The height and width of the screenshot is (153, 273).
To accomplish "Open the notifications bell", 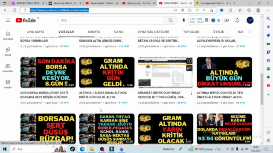I will [237, 20].
